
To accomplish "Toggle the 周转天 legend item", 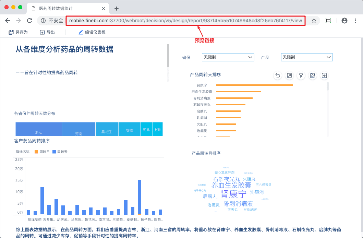I will coord(60,152).
